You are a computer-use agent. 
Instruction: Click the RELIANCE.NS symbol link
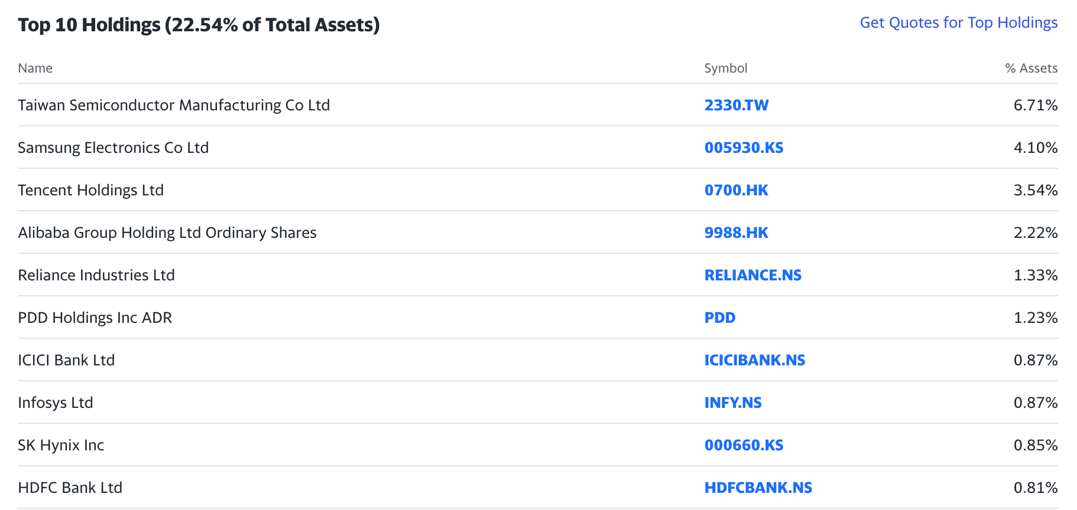tap(752, 275)
